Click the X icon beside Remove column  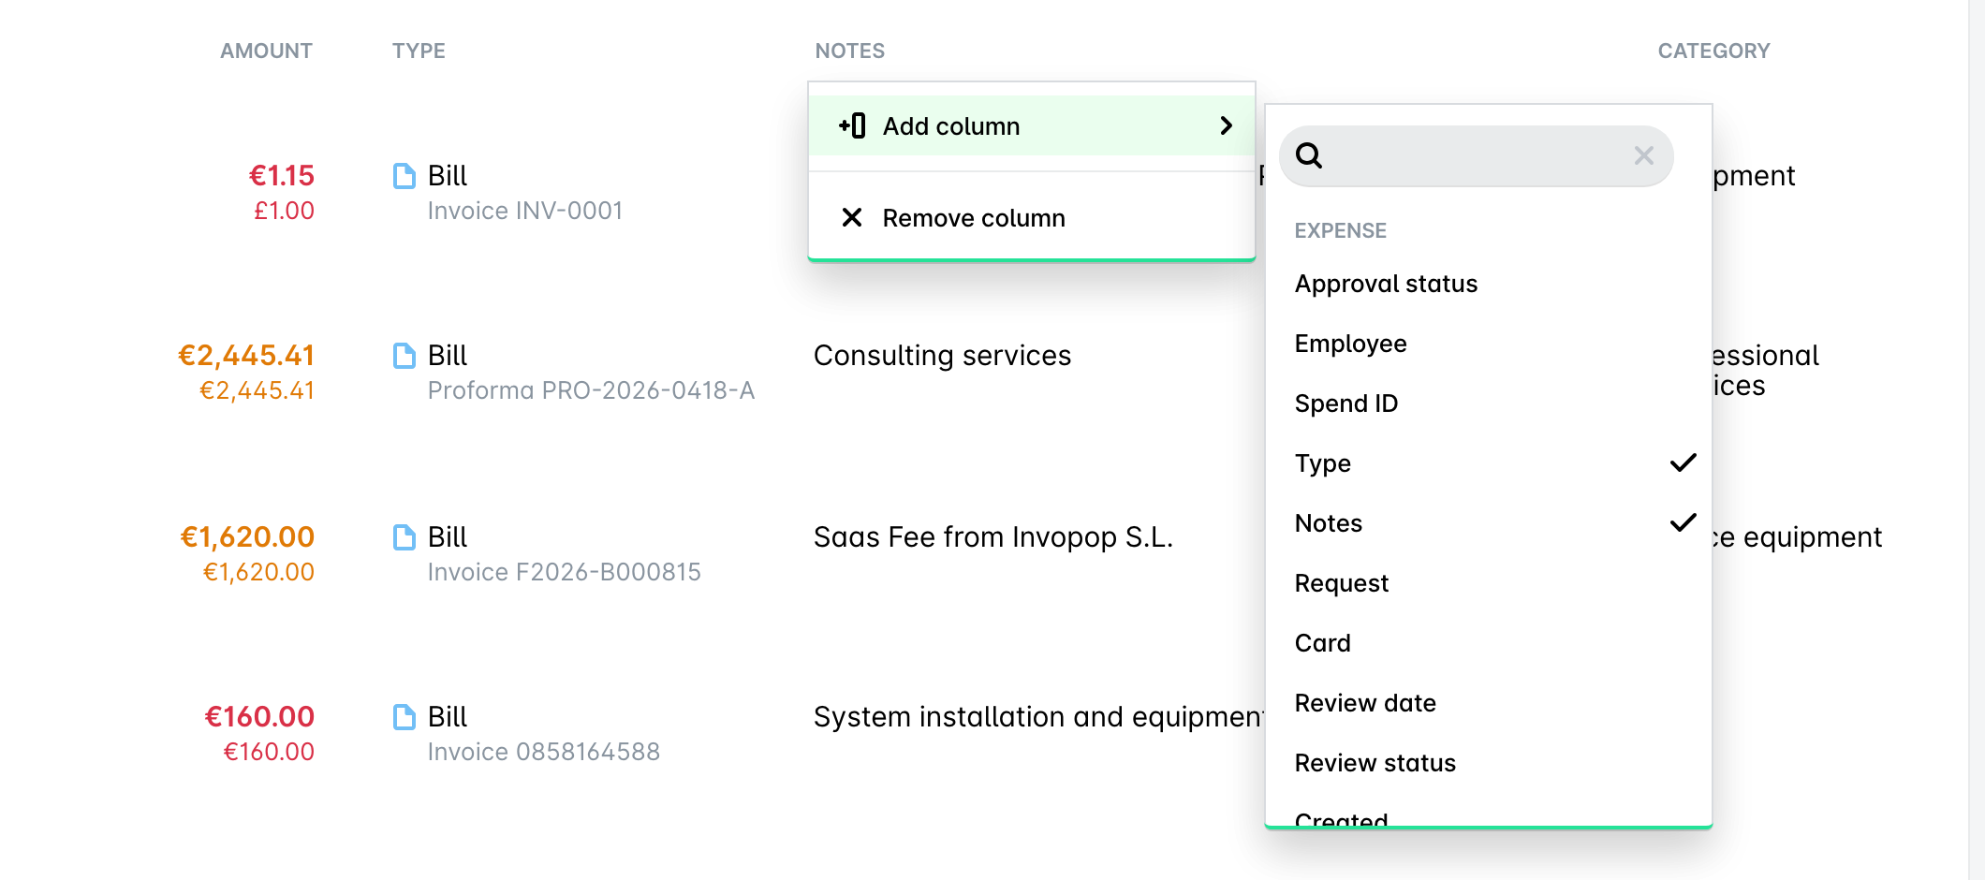coord(852,217)
